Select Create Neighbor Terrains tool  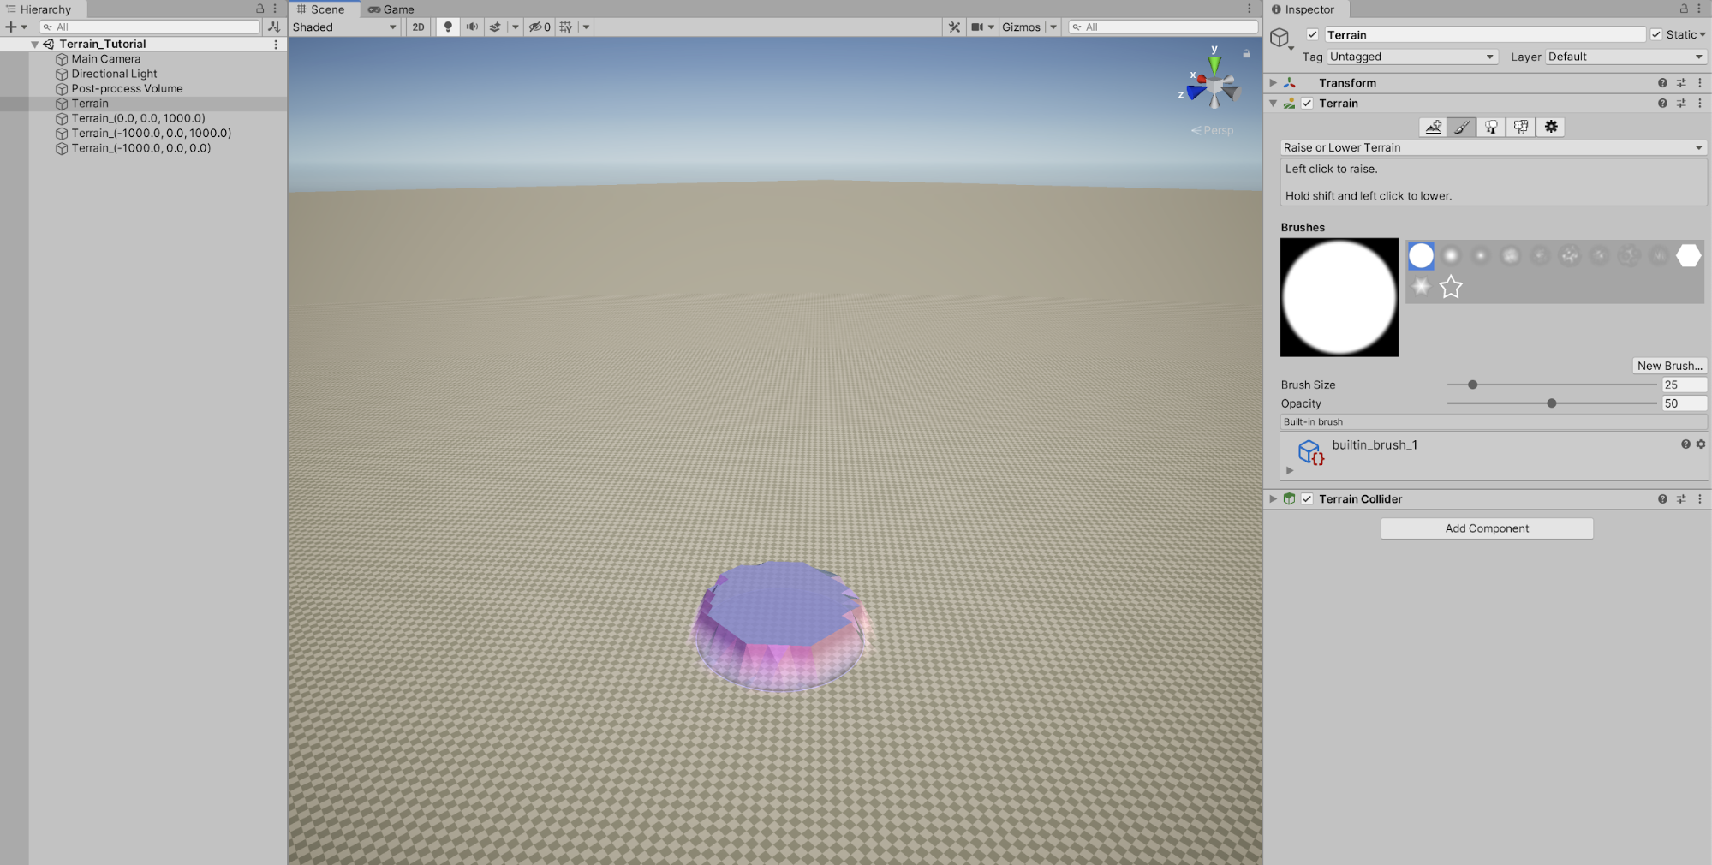[1433, 127]
